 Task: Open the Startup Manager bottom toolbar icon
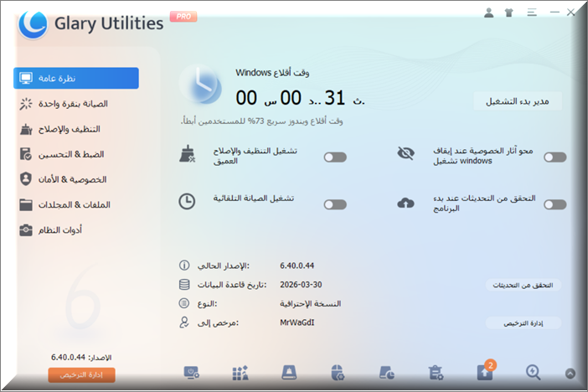191,373
